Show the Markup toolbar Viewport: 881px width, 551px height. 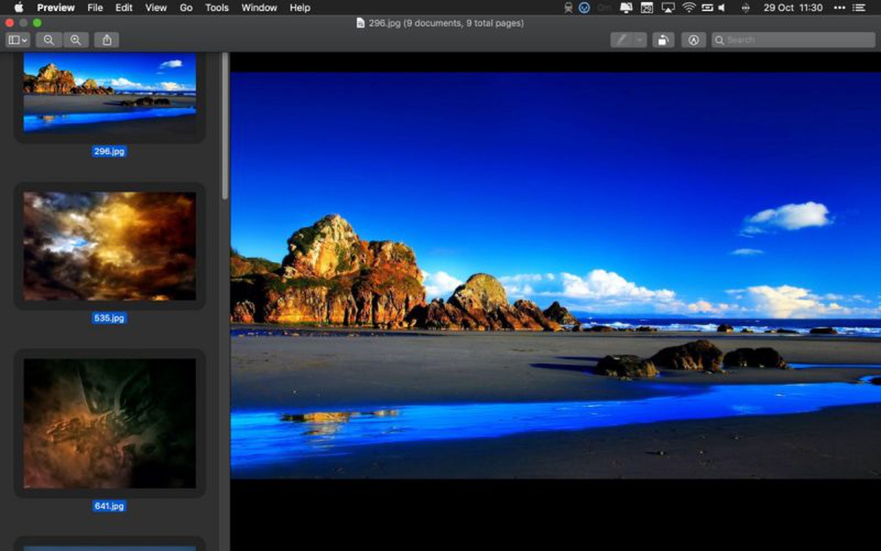tap(693, 40)
